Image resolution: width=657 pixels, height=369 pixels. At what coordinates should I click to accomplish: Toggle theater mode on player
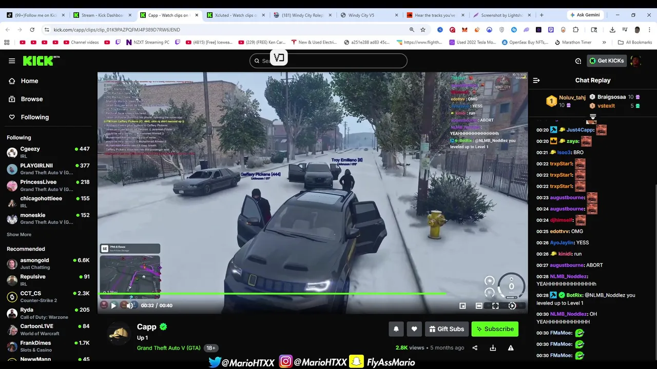[479, 306]
